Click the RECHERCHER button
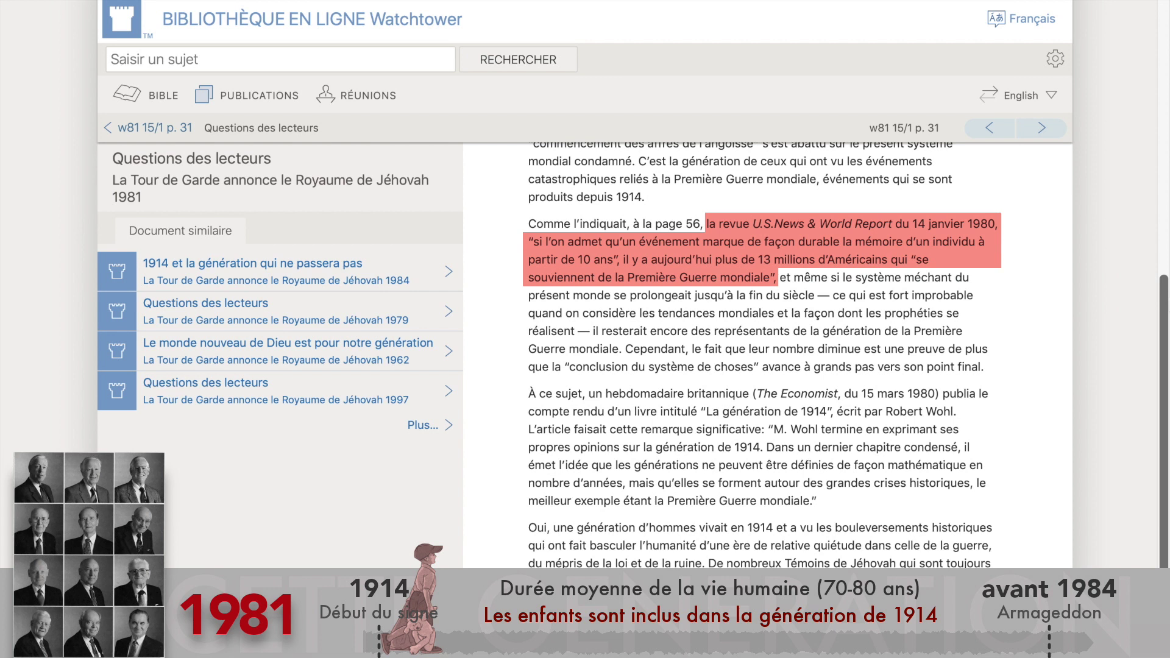 [518, 60]
